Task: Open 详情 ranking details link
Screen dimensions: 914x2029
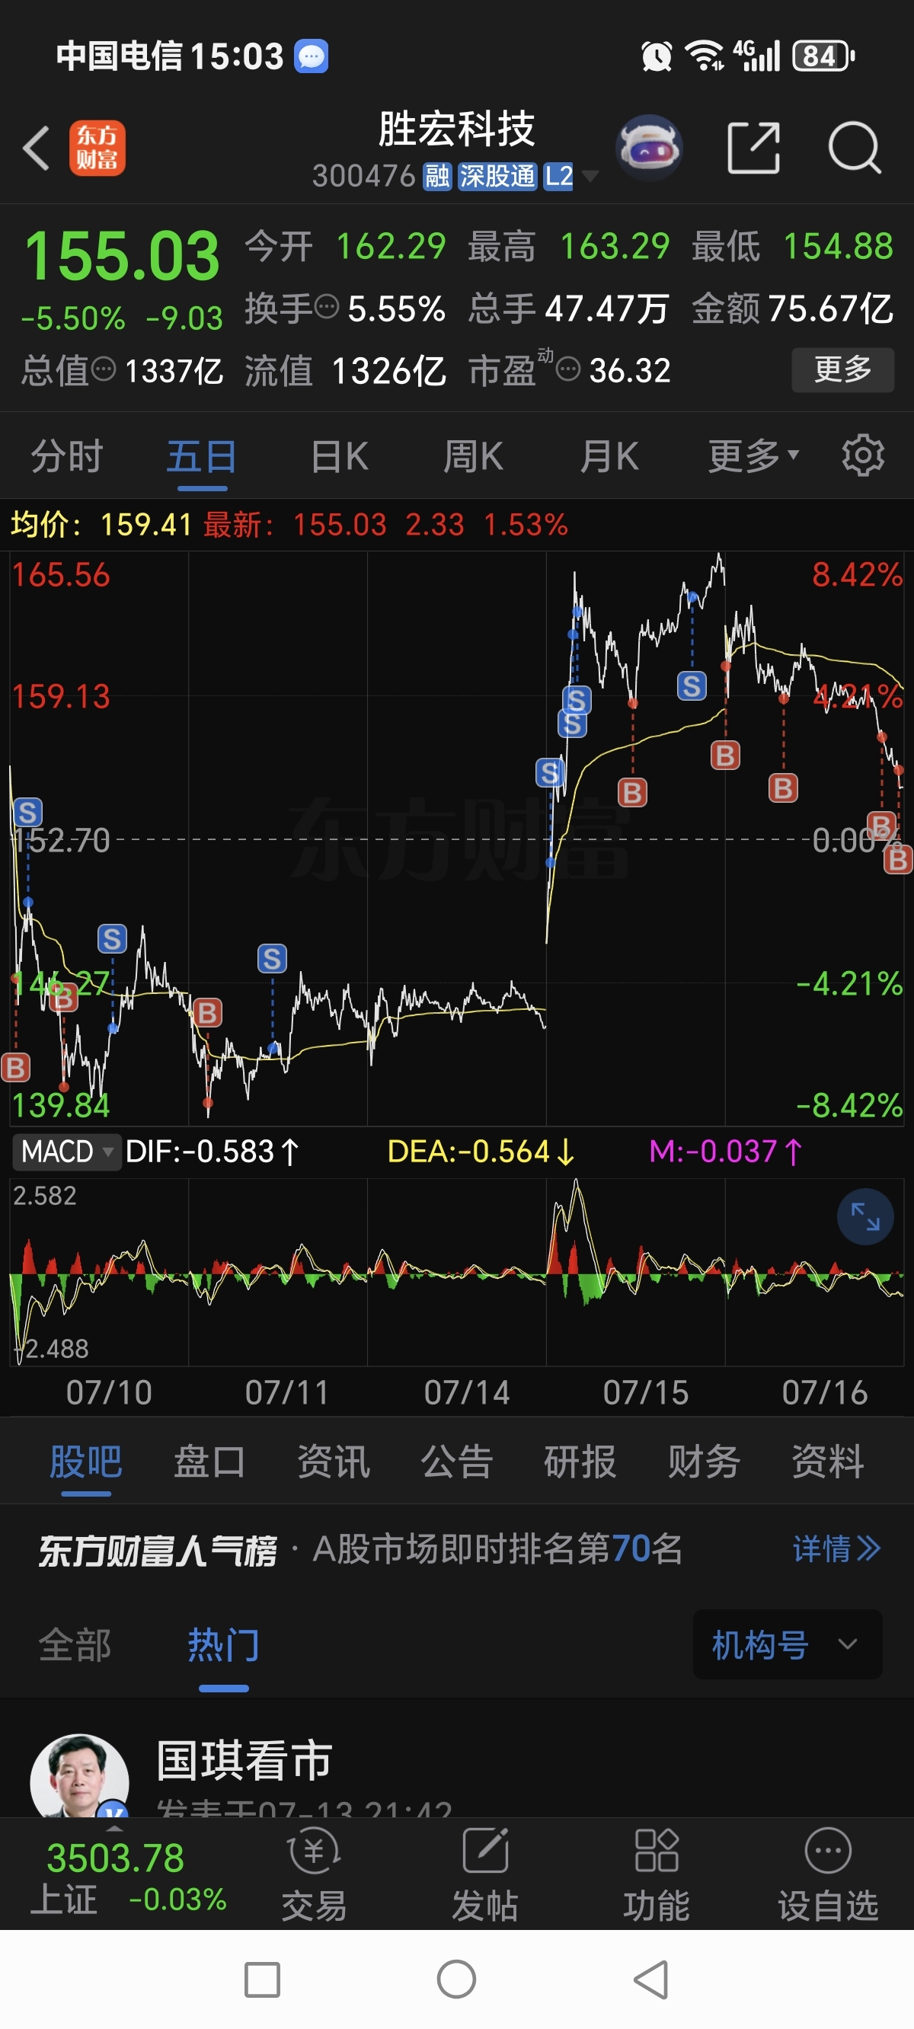Action: (837, 1548)
